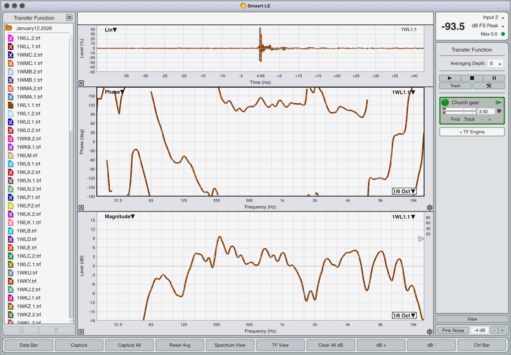Click the trash icon below file list

coord(56,330)
